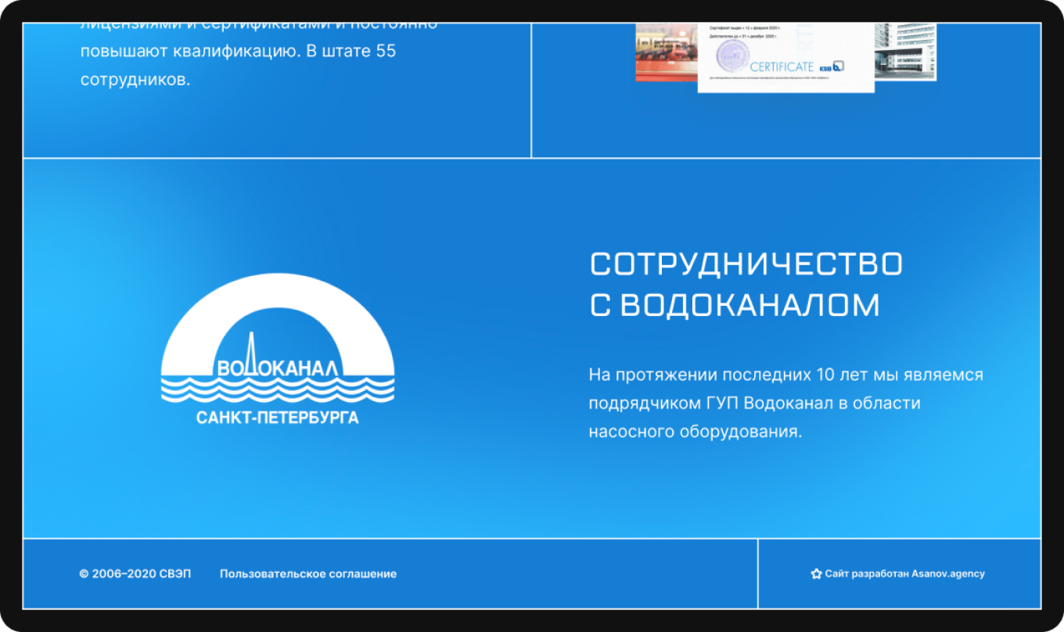Click the building photo right of certificate
The image size is (1064, 632).
(905, 51)
